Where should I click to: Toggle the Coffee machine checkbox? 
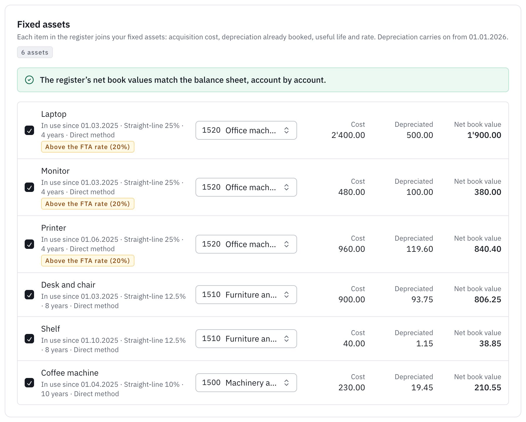point(29,383)
